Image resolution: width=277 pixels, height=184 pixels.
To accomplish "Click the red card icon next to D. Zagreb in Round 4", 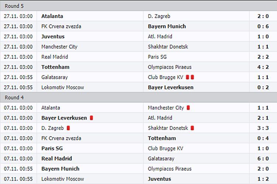I will click(68, 128).
